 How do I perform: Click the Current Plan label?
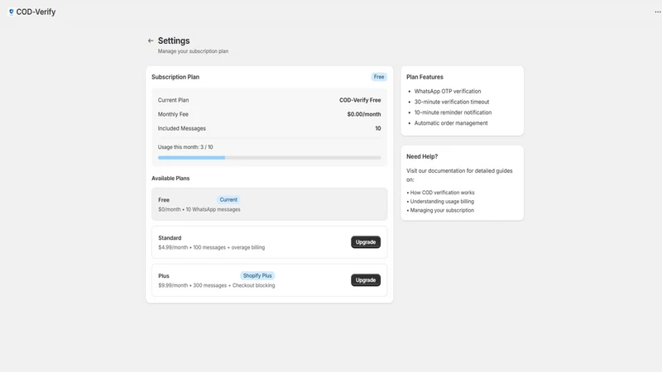[x=173, y=100]
